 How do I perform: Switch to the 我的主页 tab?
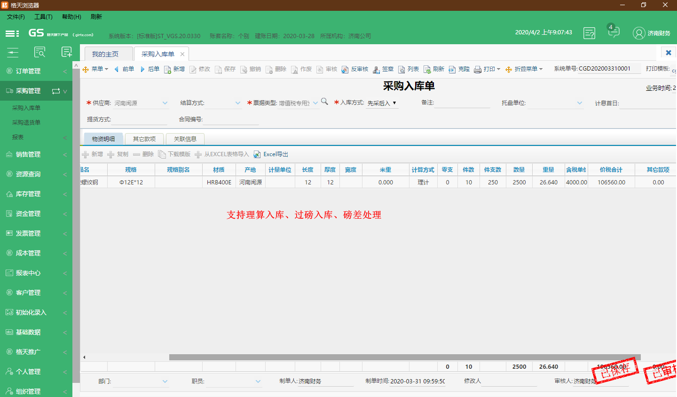coord(109,54)
